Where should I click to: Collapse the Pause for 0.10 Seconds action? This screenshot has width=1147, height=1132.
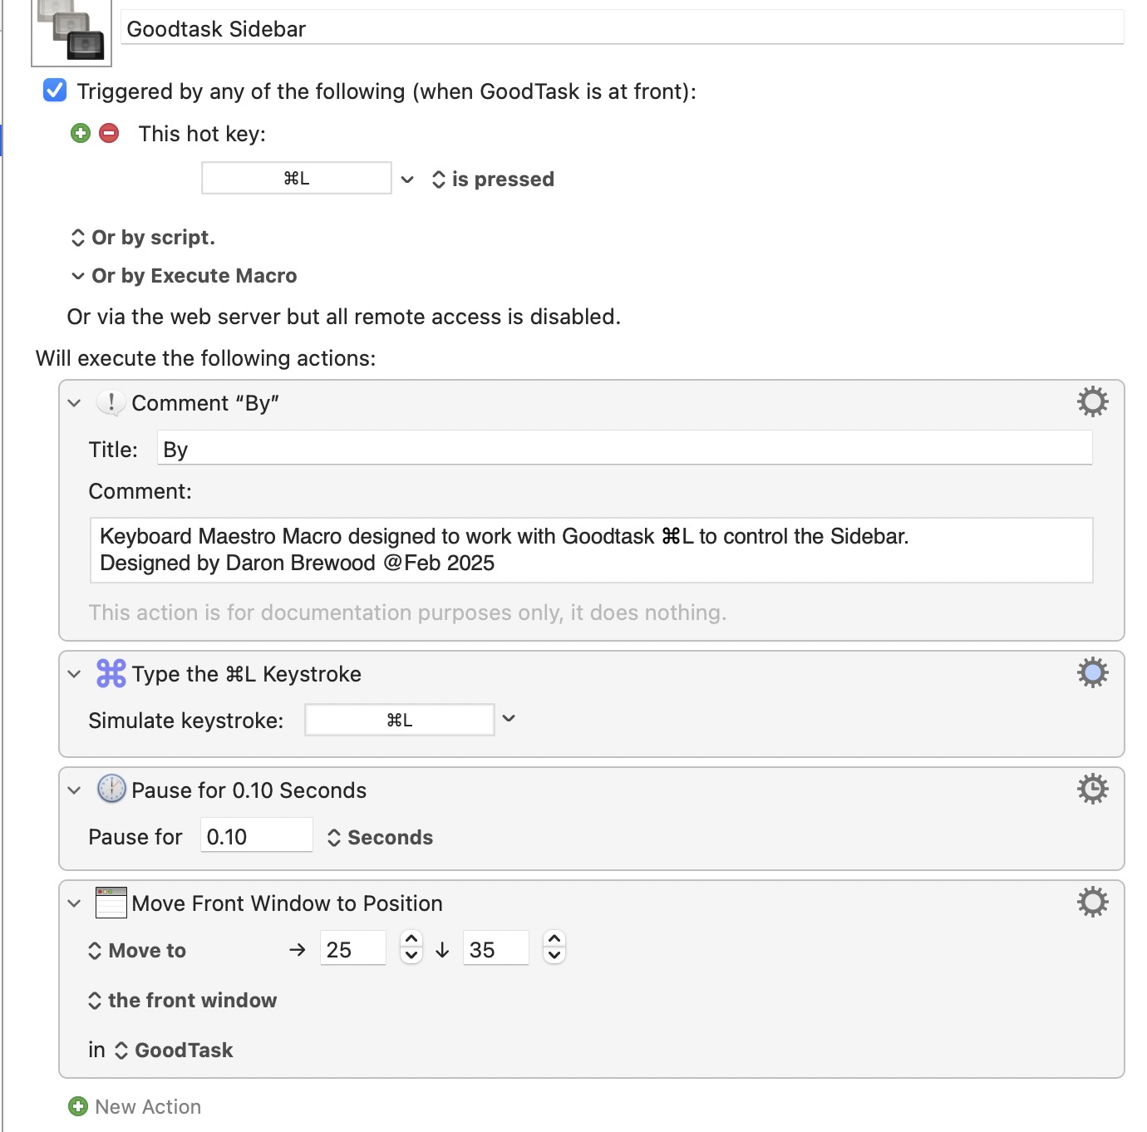pos(75,790)
